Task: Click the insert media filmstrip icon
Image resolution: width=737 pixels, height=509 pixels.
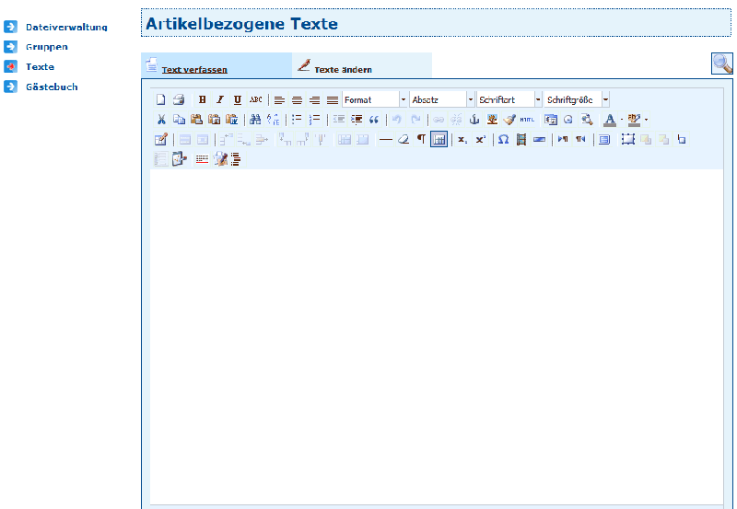Action: (x=521, y=140)
